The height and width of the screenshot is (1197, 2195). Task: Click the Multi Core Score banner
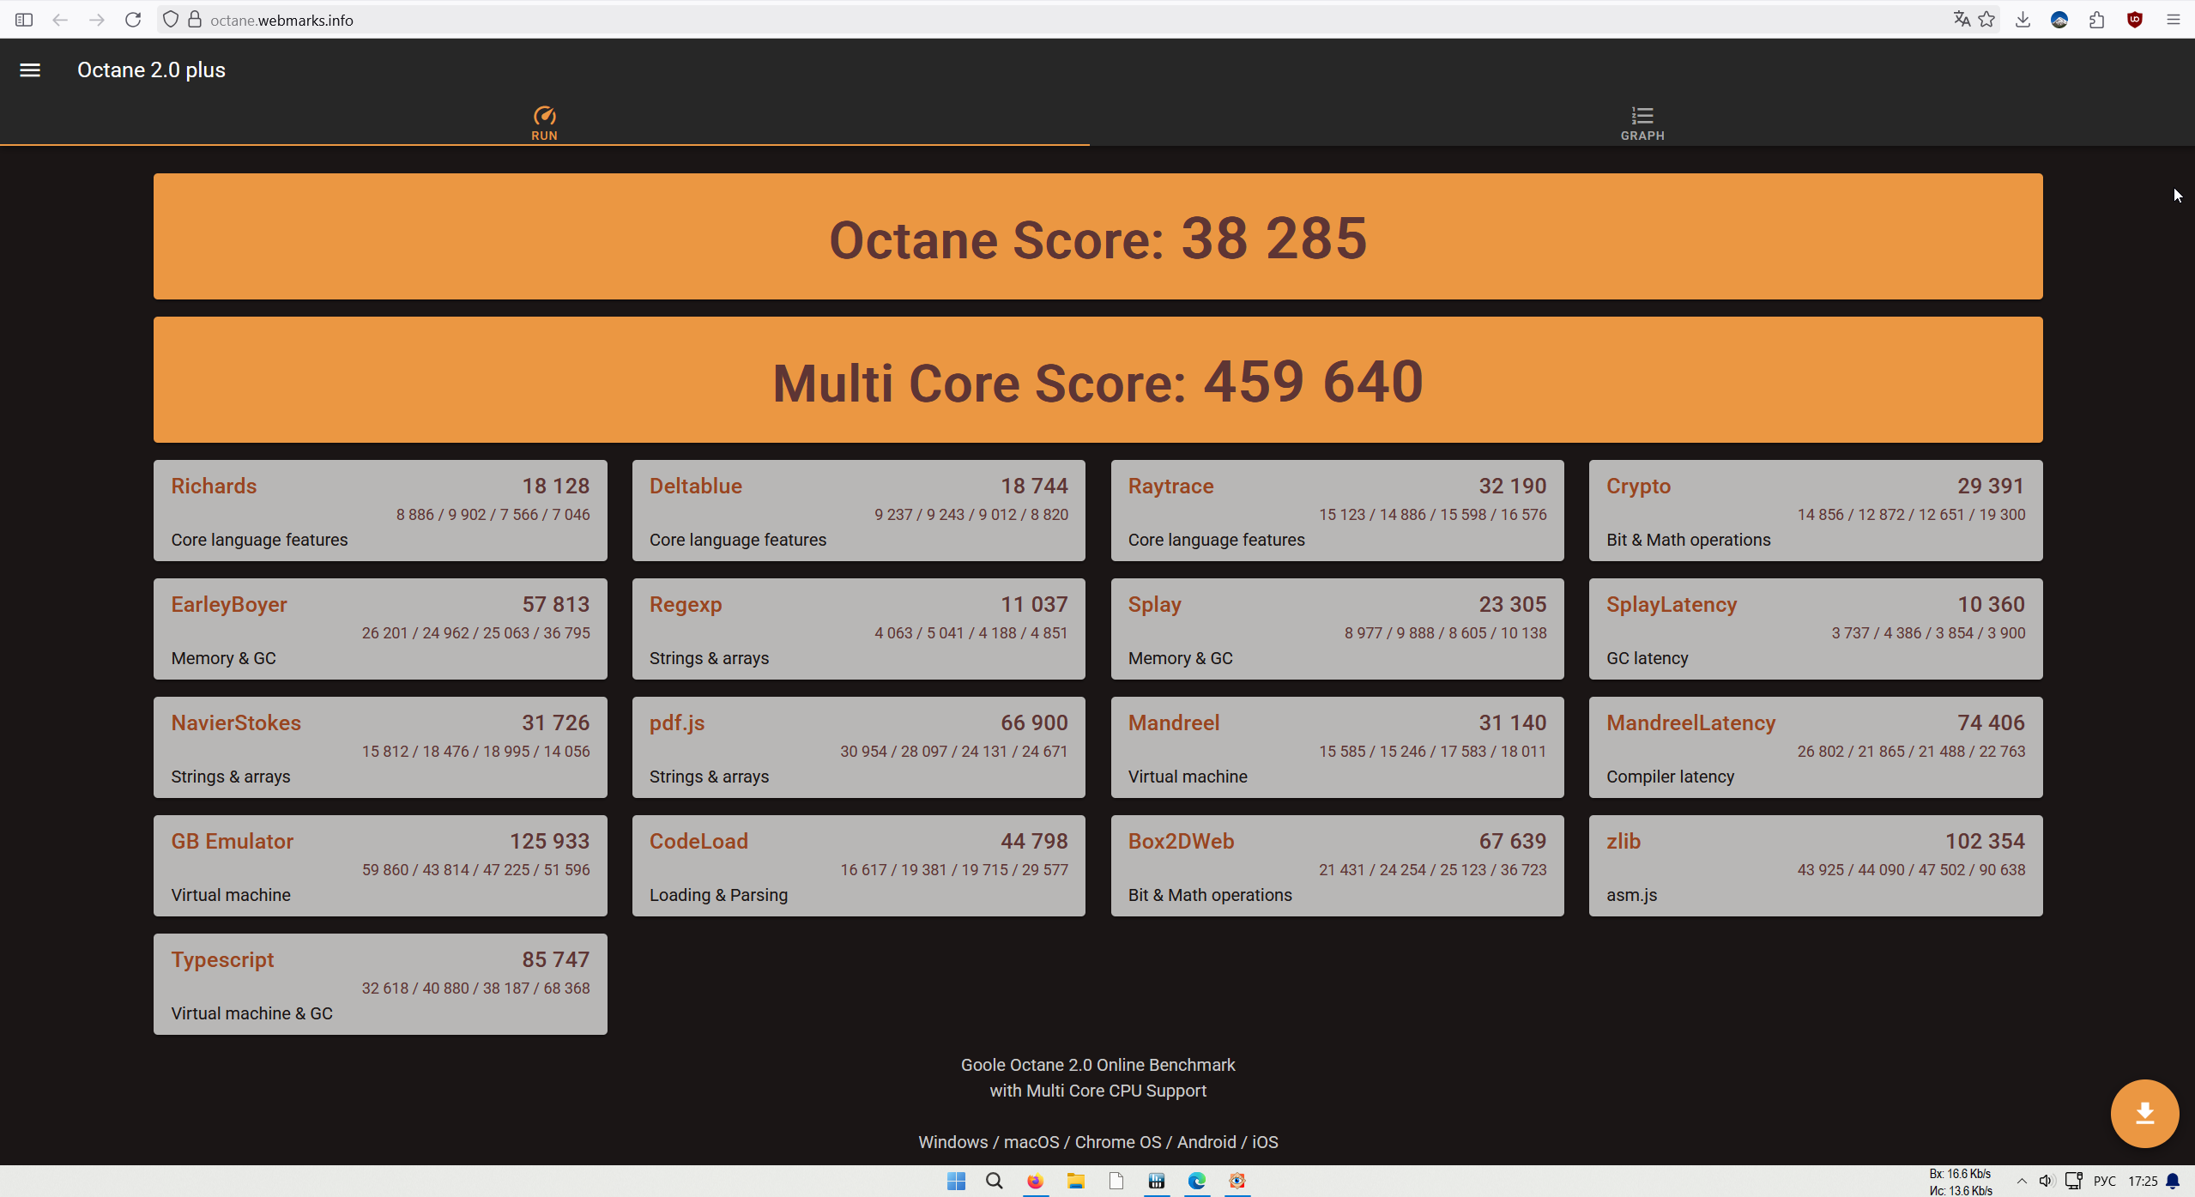click(x=1097, y=380)
